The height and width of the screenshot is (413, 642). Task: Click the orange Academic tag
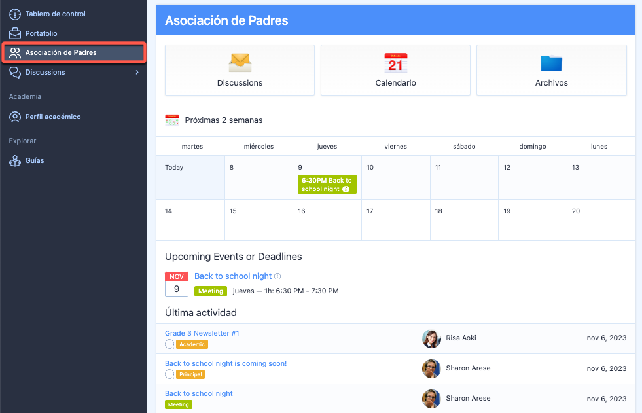[x=192, y=344]
